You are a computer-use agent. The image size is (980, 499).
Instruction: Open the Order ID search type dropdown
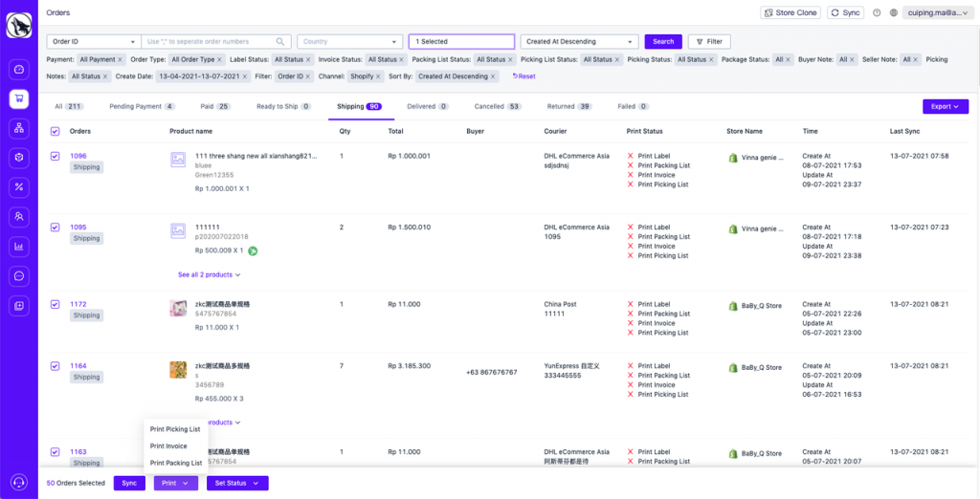tap(94, 42)
